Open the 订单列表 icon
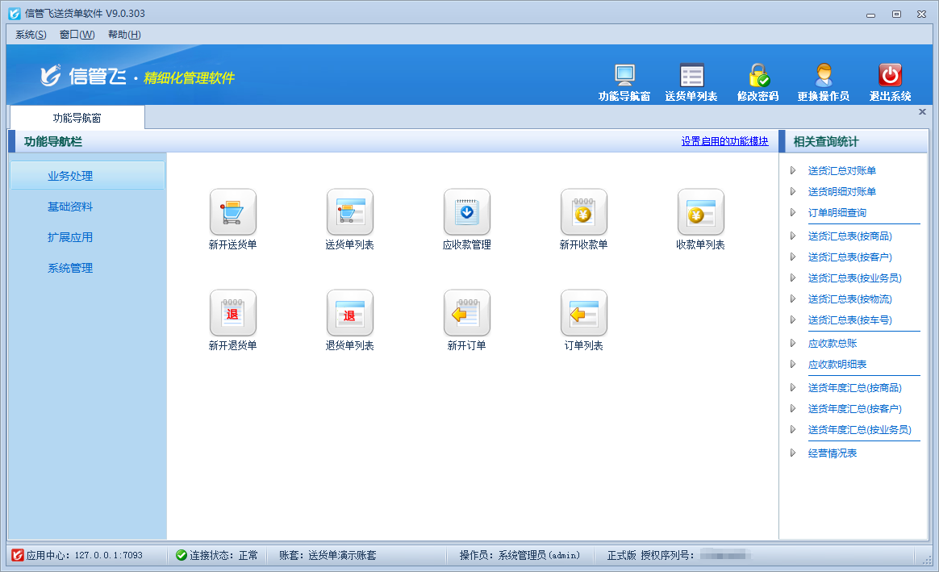 (583, 313)
